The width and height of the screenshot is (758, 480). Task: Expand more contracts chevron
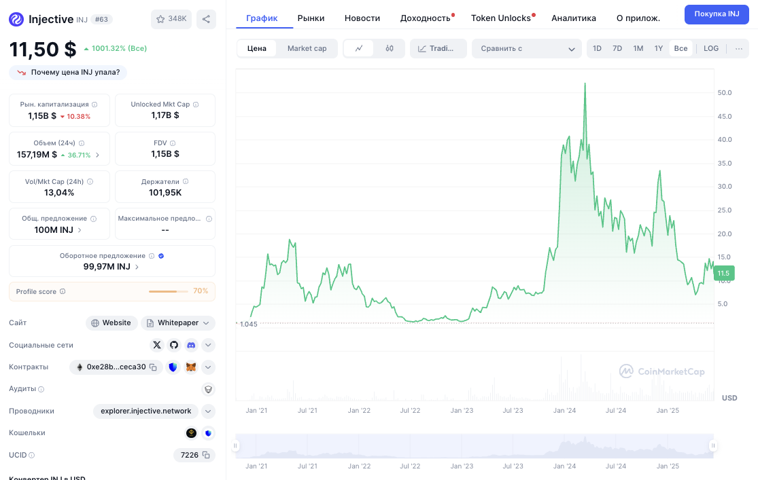point(208,367)
